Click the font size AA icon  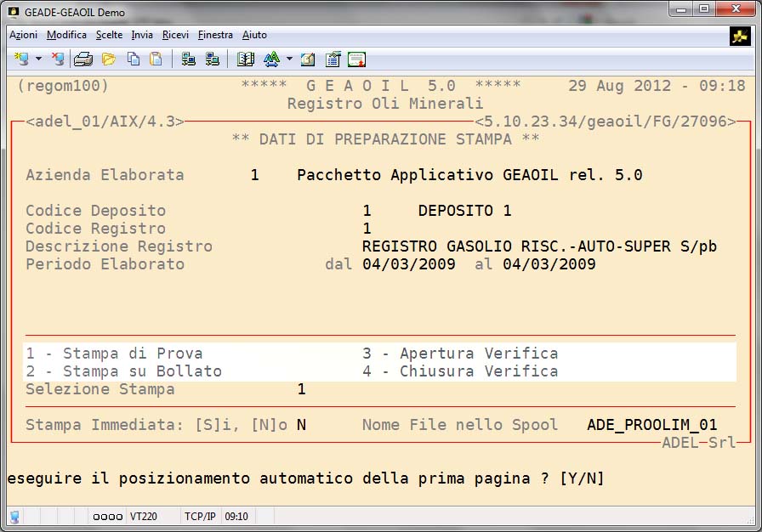271,59
